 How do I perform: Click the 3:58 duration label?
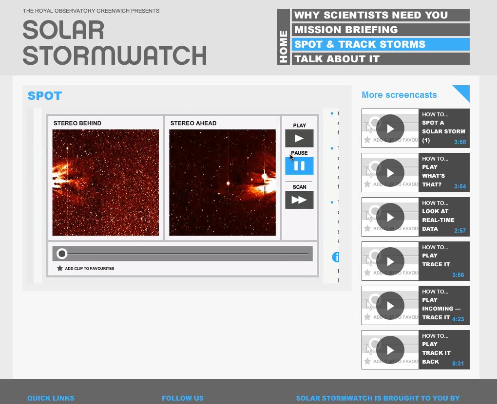460,142
